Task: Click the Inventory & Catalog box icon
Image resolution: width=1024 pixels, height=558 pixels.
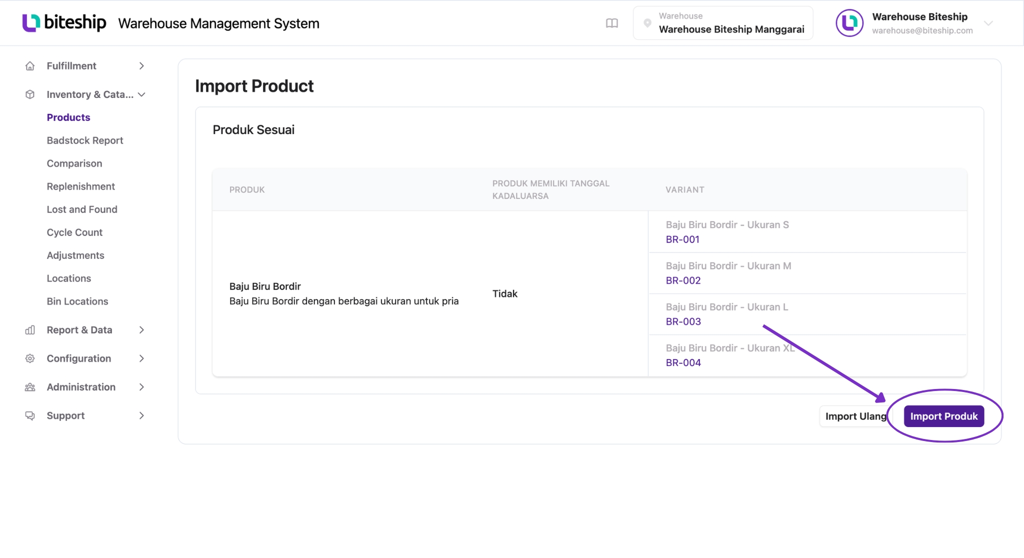Action: coord(30,94)
